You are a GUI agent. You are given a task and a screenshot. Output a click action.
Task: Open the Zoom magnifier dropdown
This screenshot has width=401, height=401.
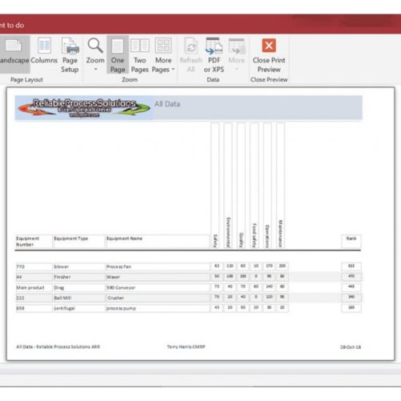pos(95,55)
